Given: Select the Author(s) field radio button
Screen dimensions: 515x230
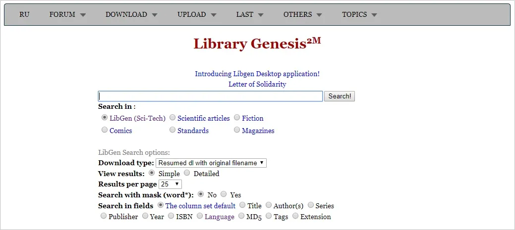Looking at the screenshot, I should (268, 205).
